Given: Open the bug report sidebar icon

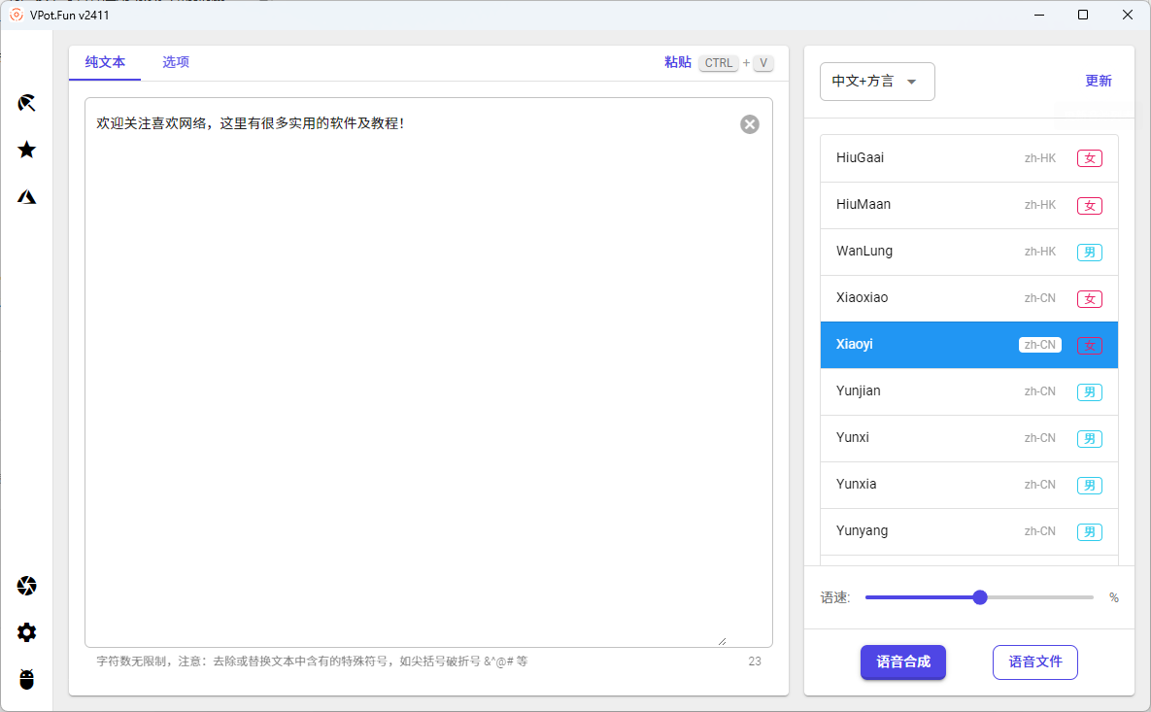Looking at the screenshot, I should click(x=26, y=679).
